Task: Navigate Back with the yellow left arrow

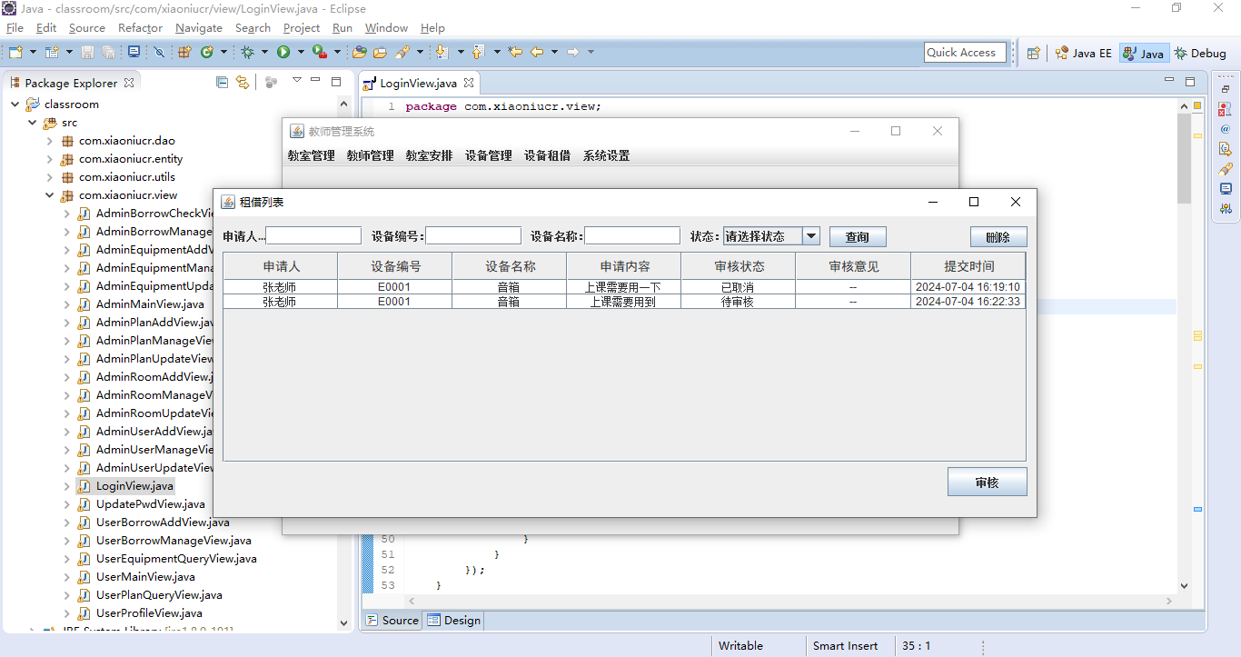Action: click(x=537, y=53)
